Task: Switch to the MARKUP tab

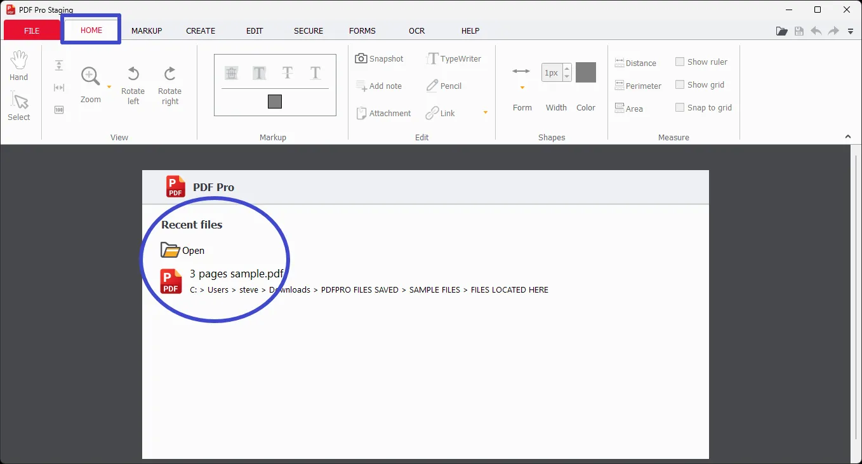Action: click(147, 30)
